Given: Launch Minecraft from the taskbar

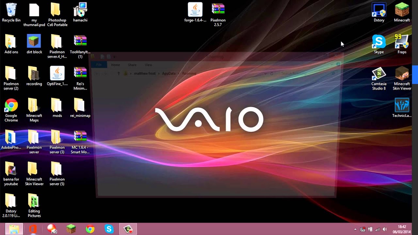Looking at the screenshot, I should point(71,229).
